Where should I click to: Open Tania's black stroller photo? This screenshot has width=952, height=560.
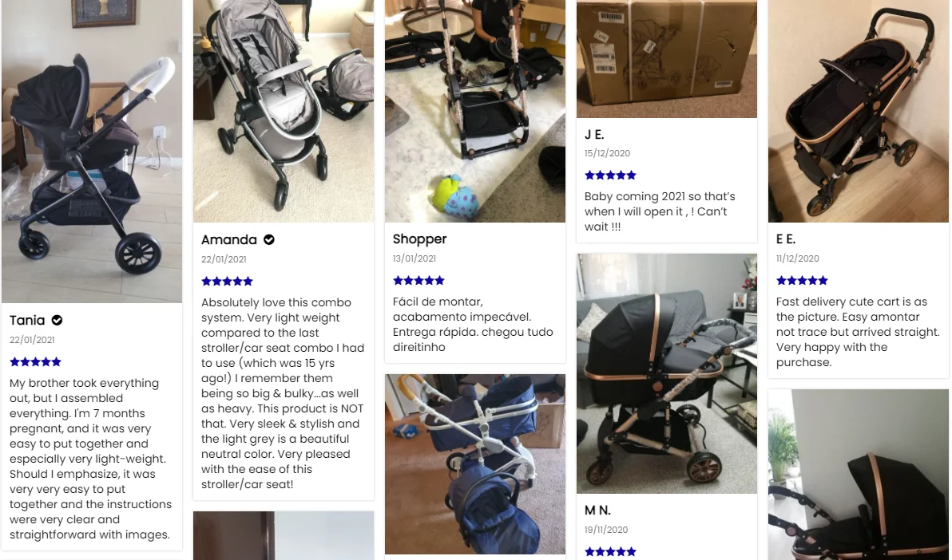92,151
